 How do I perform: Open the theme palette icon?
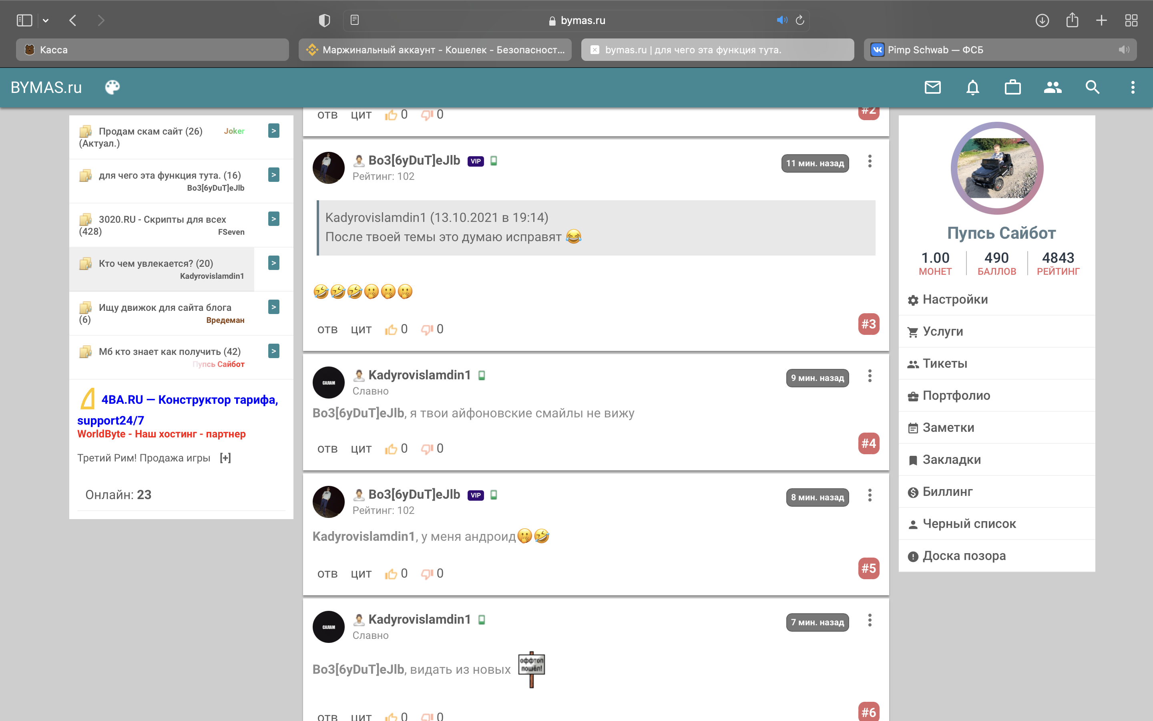[x=112, y=87]
